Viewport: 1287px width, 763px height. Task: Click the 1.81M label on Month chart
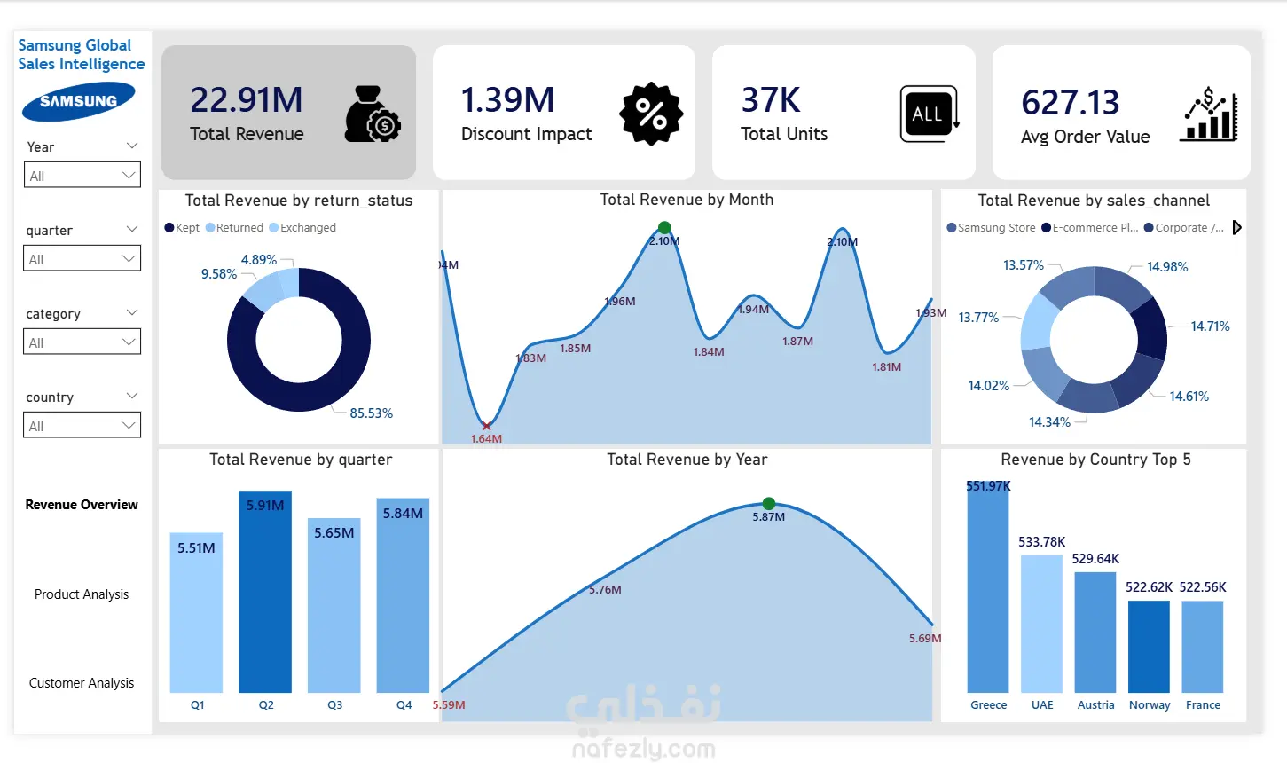point(886,367)
